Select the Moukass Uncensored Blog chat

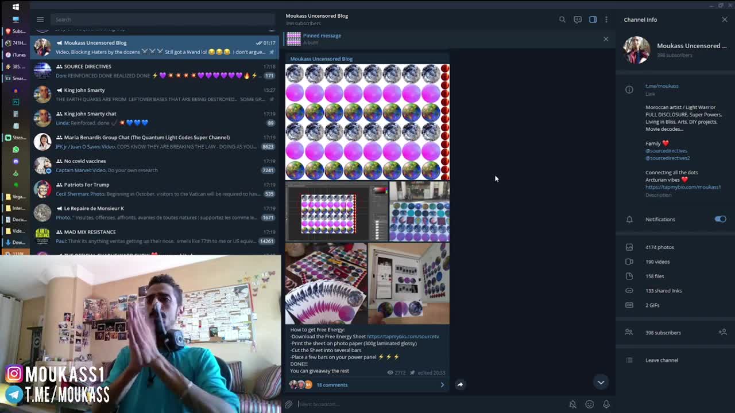point(155,47)
